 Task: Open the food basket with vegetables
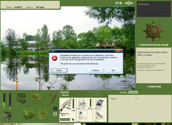click(x=29, y=114)
